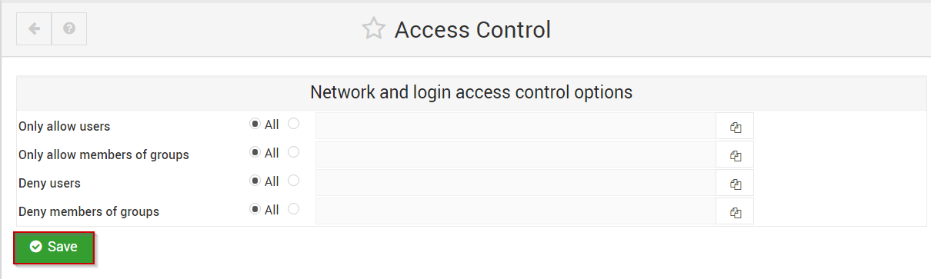Select All radio for Deny users
This screenshot has width=931, height=279.
pyautogui.click(x=255, y=181)
